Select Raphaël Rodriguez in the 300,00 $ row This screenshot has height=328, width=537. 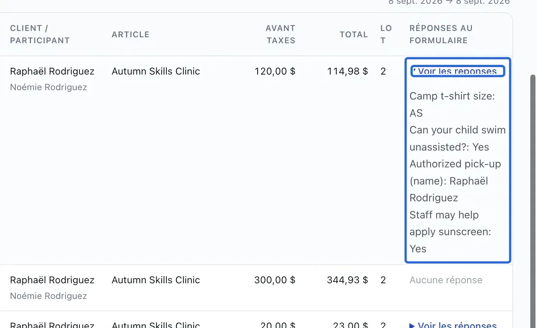click(52, 280)
